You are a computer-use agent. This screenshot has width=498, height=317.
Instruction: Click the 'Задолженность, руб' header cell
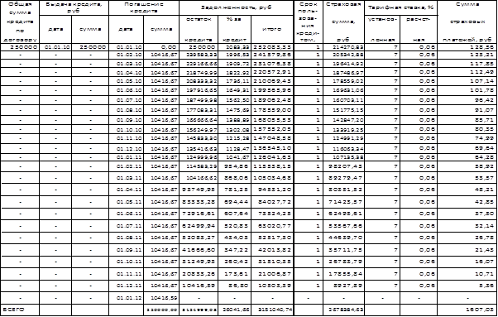(x=236, y=8)
